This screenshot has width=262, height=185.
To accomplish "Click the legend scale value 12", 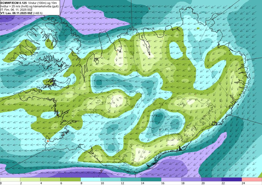I will coord(122,183).
